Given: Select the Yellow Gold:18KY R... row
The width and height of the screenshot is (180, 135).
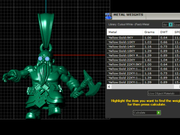Looking at the screenshot, I should tap(143, 55).
